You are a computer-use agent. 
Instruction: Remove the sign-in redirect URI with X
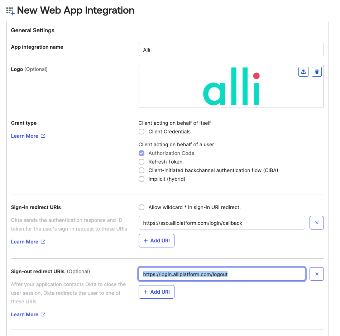tap(317, 223)
